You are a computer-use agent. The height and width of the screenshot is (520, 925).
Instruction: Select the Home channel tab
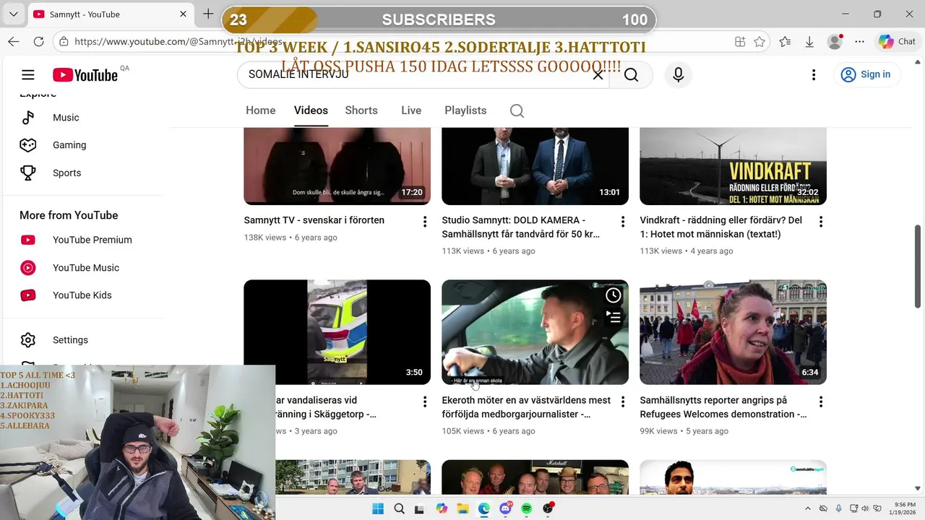click(261, 110)
